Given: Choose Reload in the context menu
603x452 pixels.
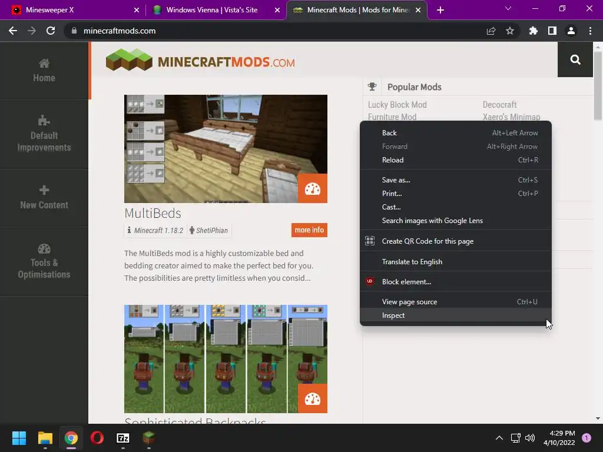Looking at the screenshot, I should click(456, 160).
